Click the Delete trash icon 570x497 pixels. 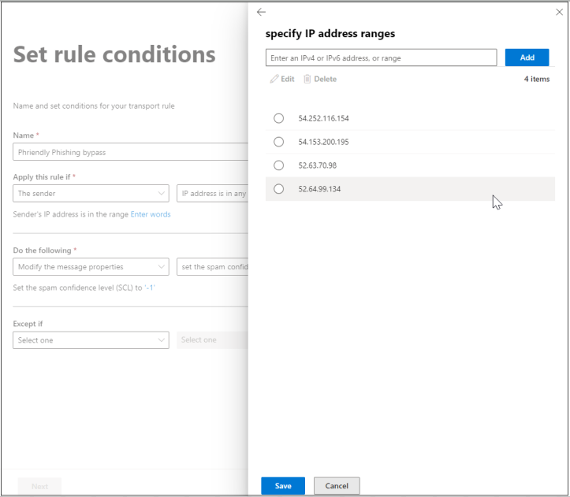307,79
